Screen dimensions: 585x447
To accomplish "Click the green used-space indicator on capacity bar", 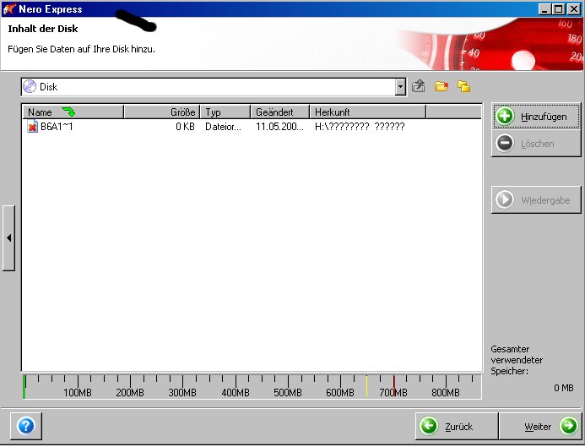I will click(24, 386).
